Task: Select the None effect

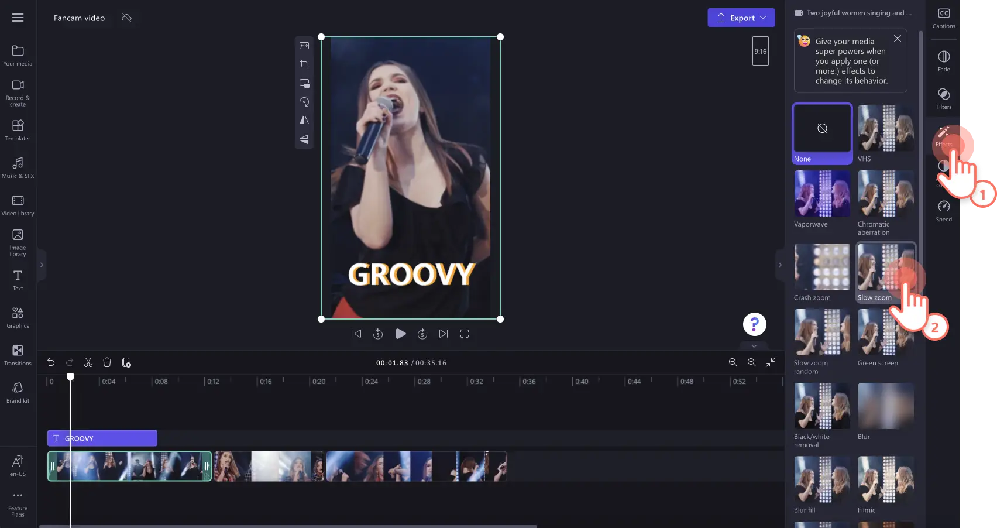Action: 822,134
